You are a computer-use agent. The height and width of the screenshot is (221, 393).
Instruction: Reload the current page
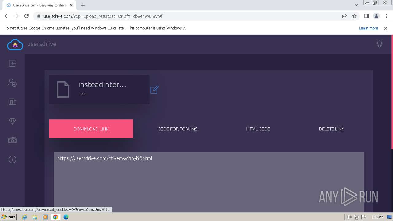click(x=26, y=16)
